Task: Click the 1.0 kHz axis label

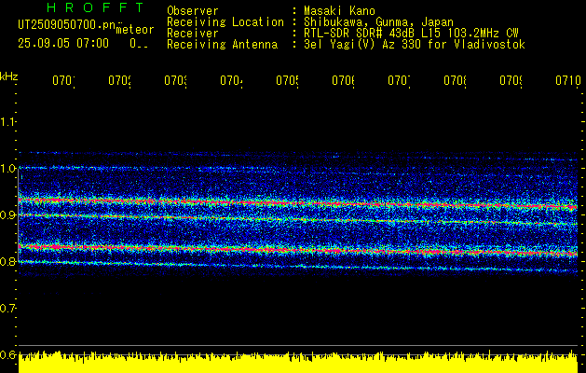Action: point(8,169)
